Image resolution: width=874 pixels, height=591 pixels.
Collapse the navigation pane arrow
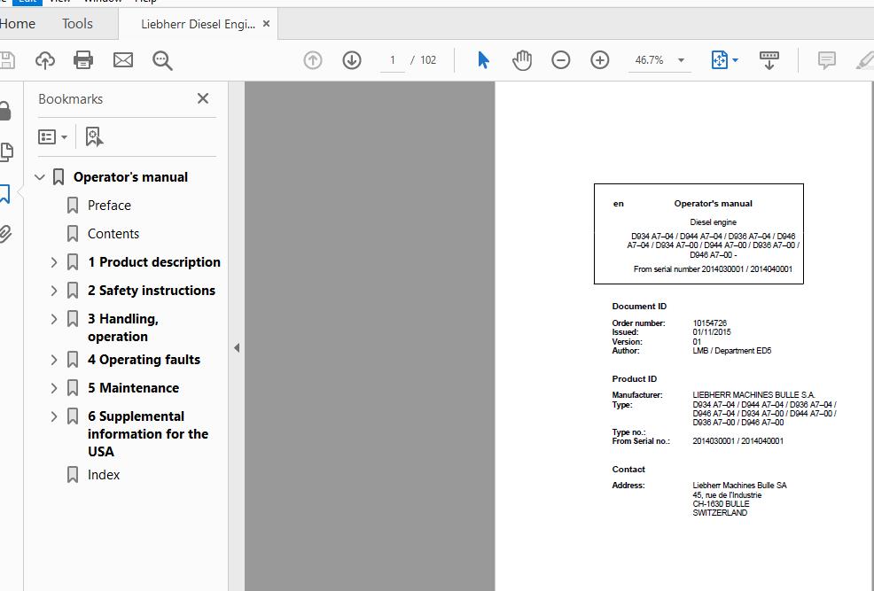point(237,347)
